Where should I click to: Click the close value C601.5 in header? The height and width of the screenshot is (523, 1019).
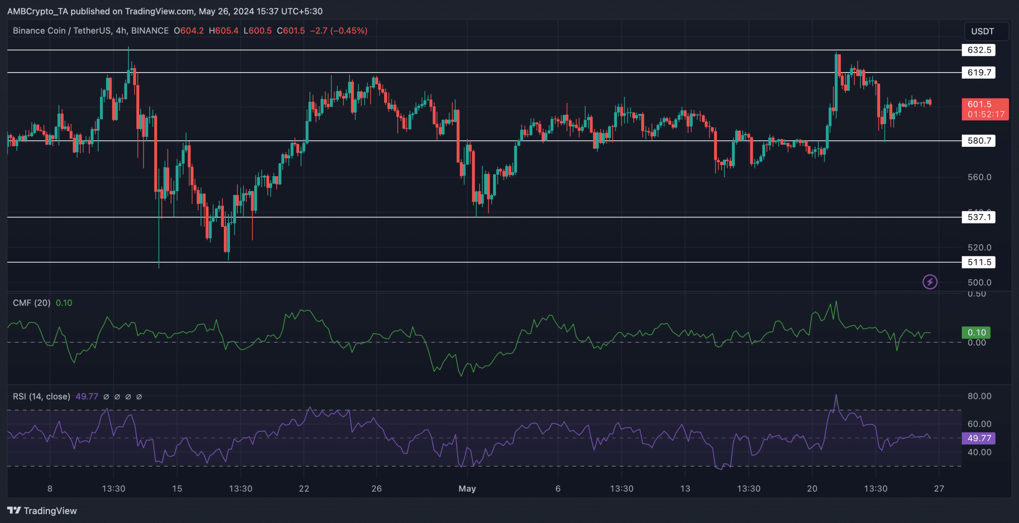291,31
